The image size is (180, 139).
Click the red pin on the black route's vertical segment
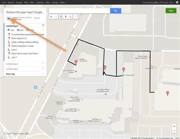pyautogui.click(x=105, y=68)
